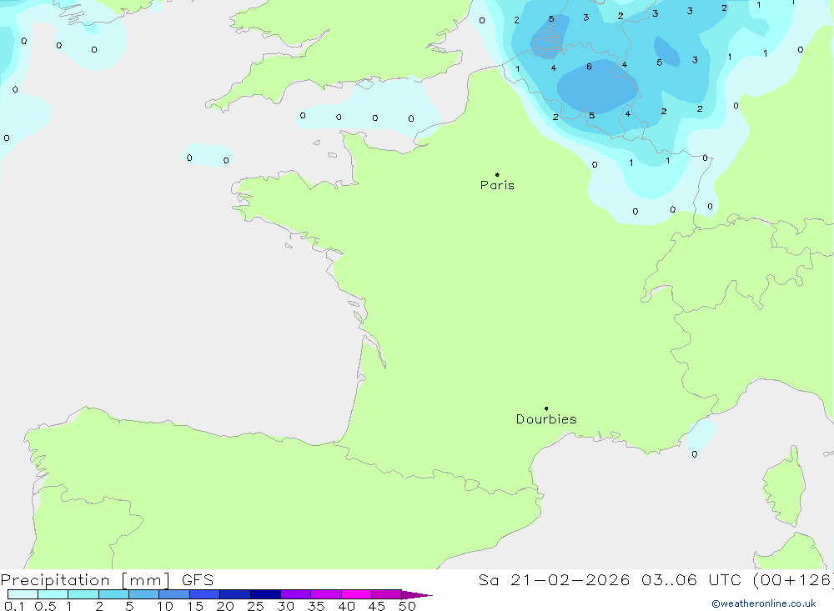Pick the 5–10 mm legend swatch

143,594
